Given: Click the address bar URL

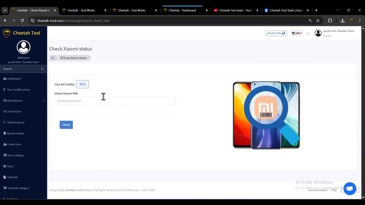Looking at the screenshot, I should pos(74,20).
